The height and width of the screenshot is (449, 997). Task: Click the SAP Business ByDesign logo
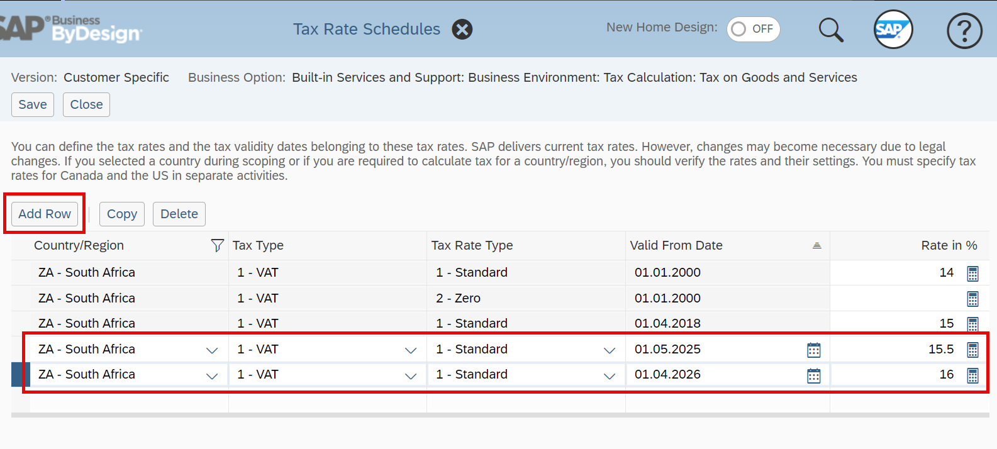coord(70,28)
